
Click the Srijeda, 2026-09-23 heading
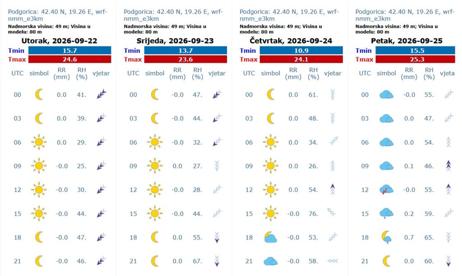click(175, 41)
